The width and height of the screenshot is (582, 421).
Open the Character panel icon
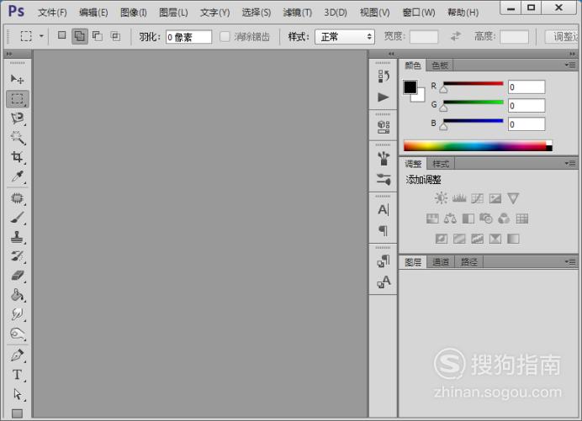tap(384, 209)
